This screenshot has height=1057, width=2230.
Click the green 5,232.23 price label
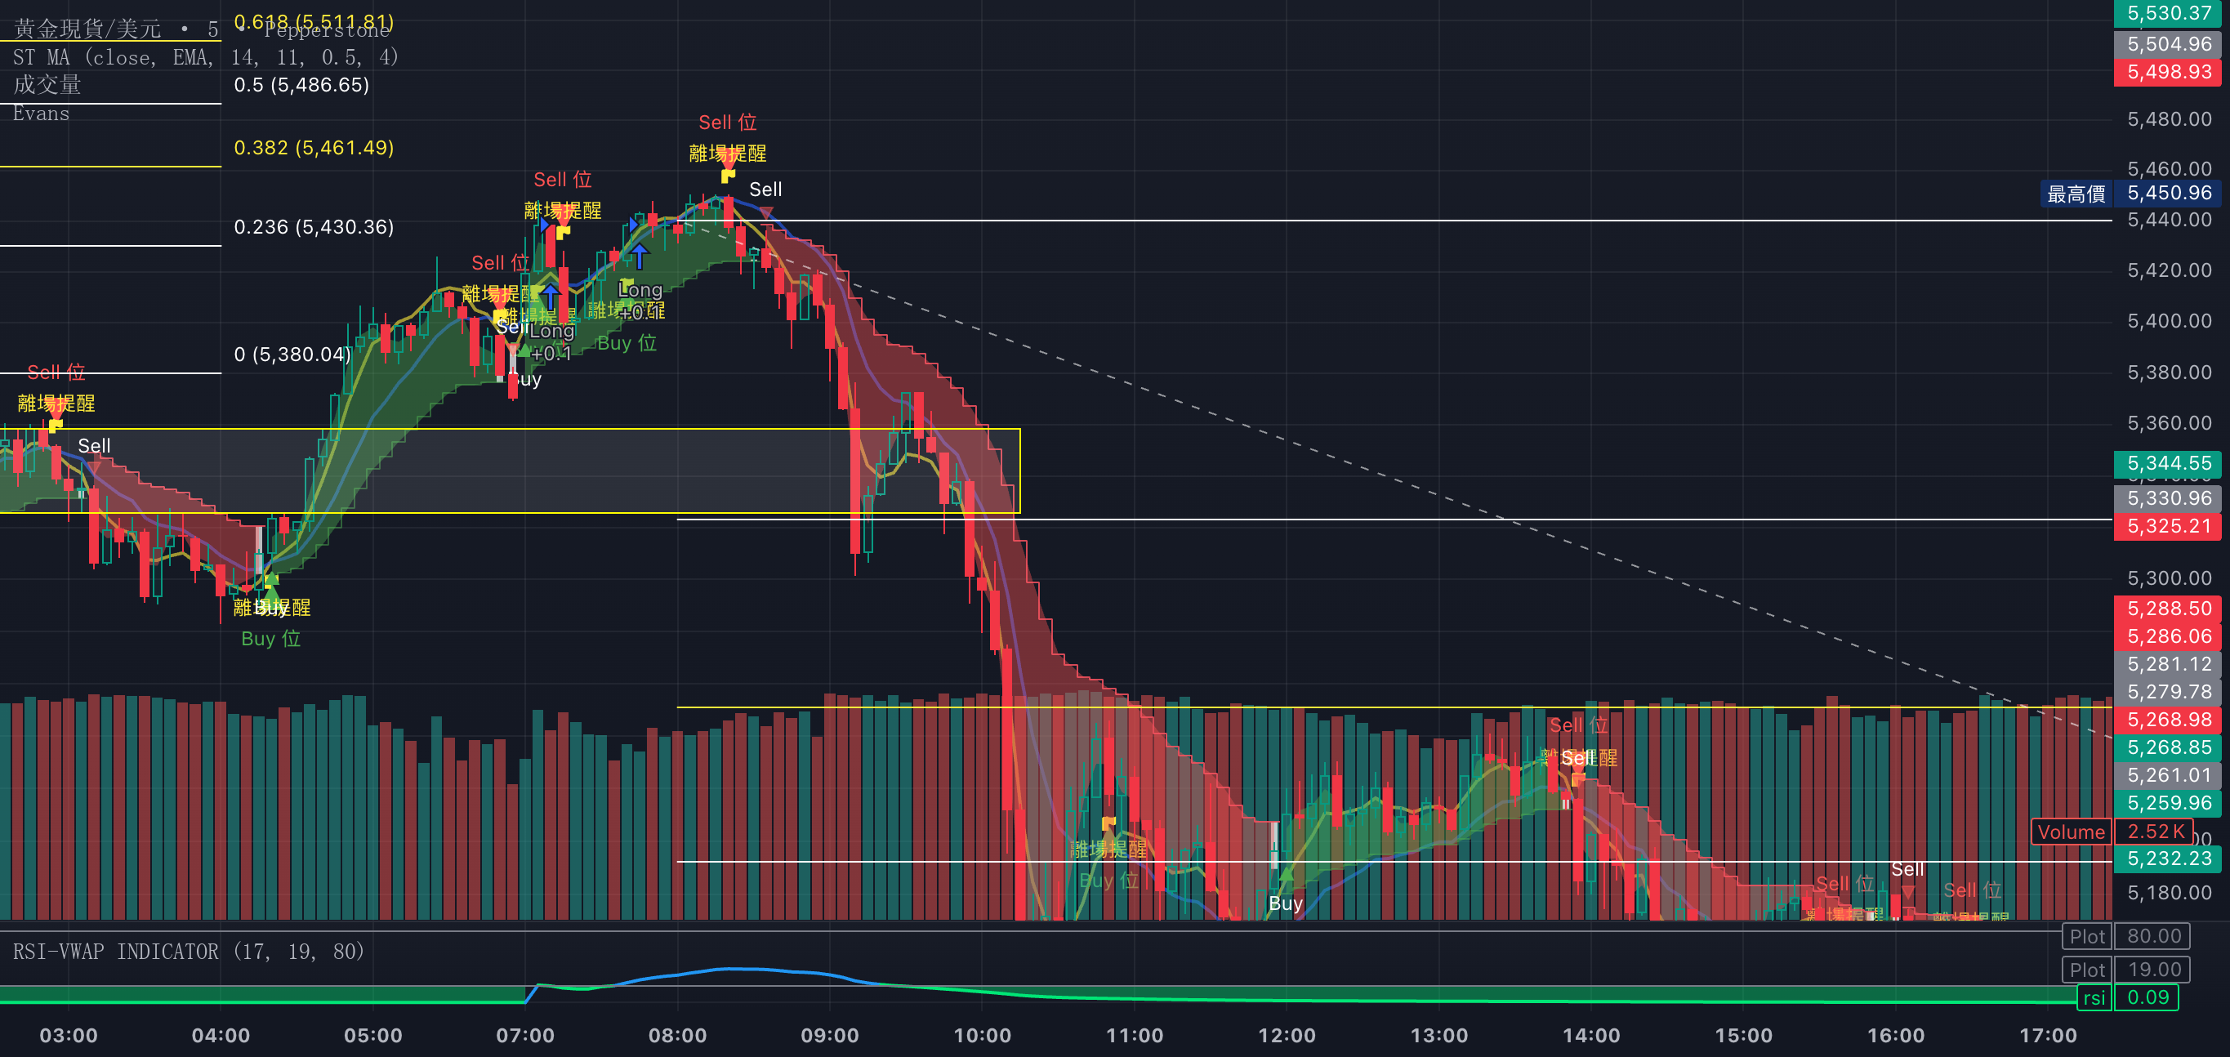(2169, 859)
